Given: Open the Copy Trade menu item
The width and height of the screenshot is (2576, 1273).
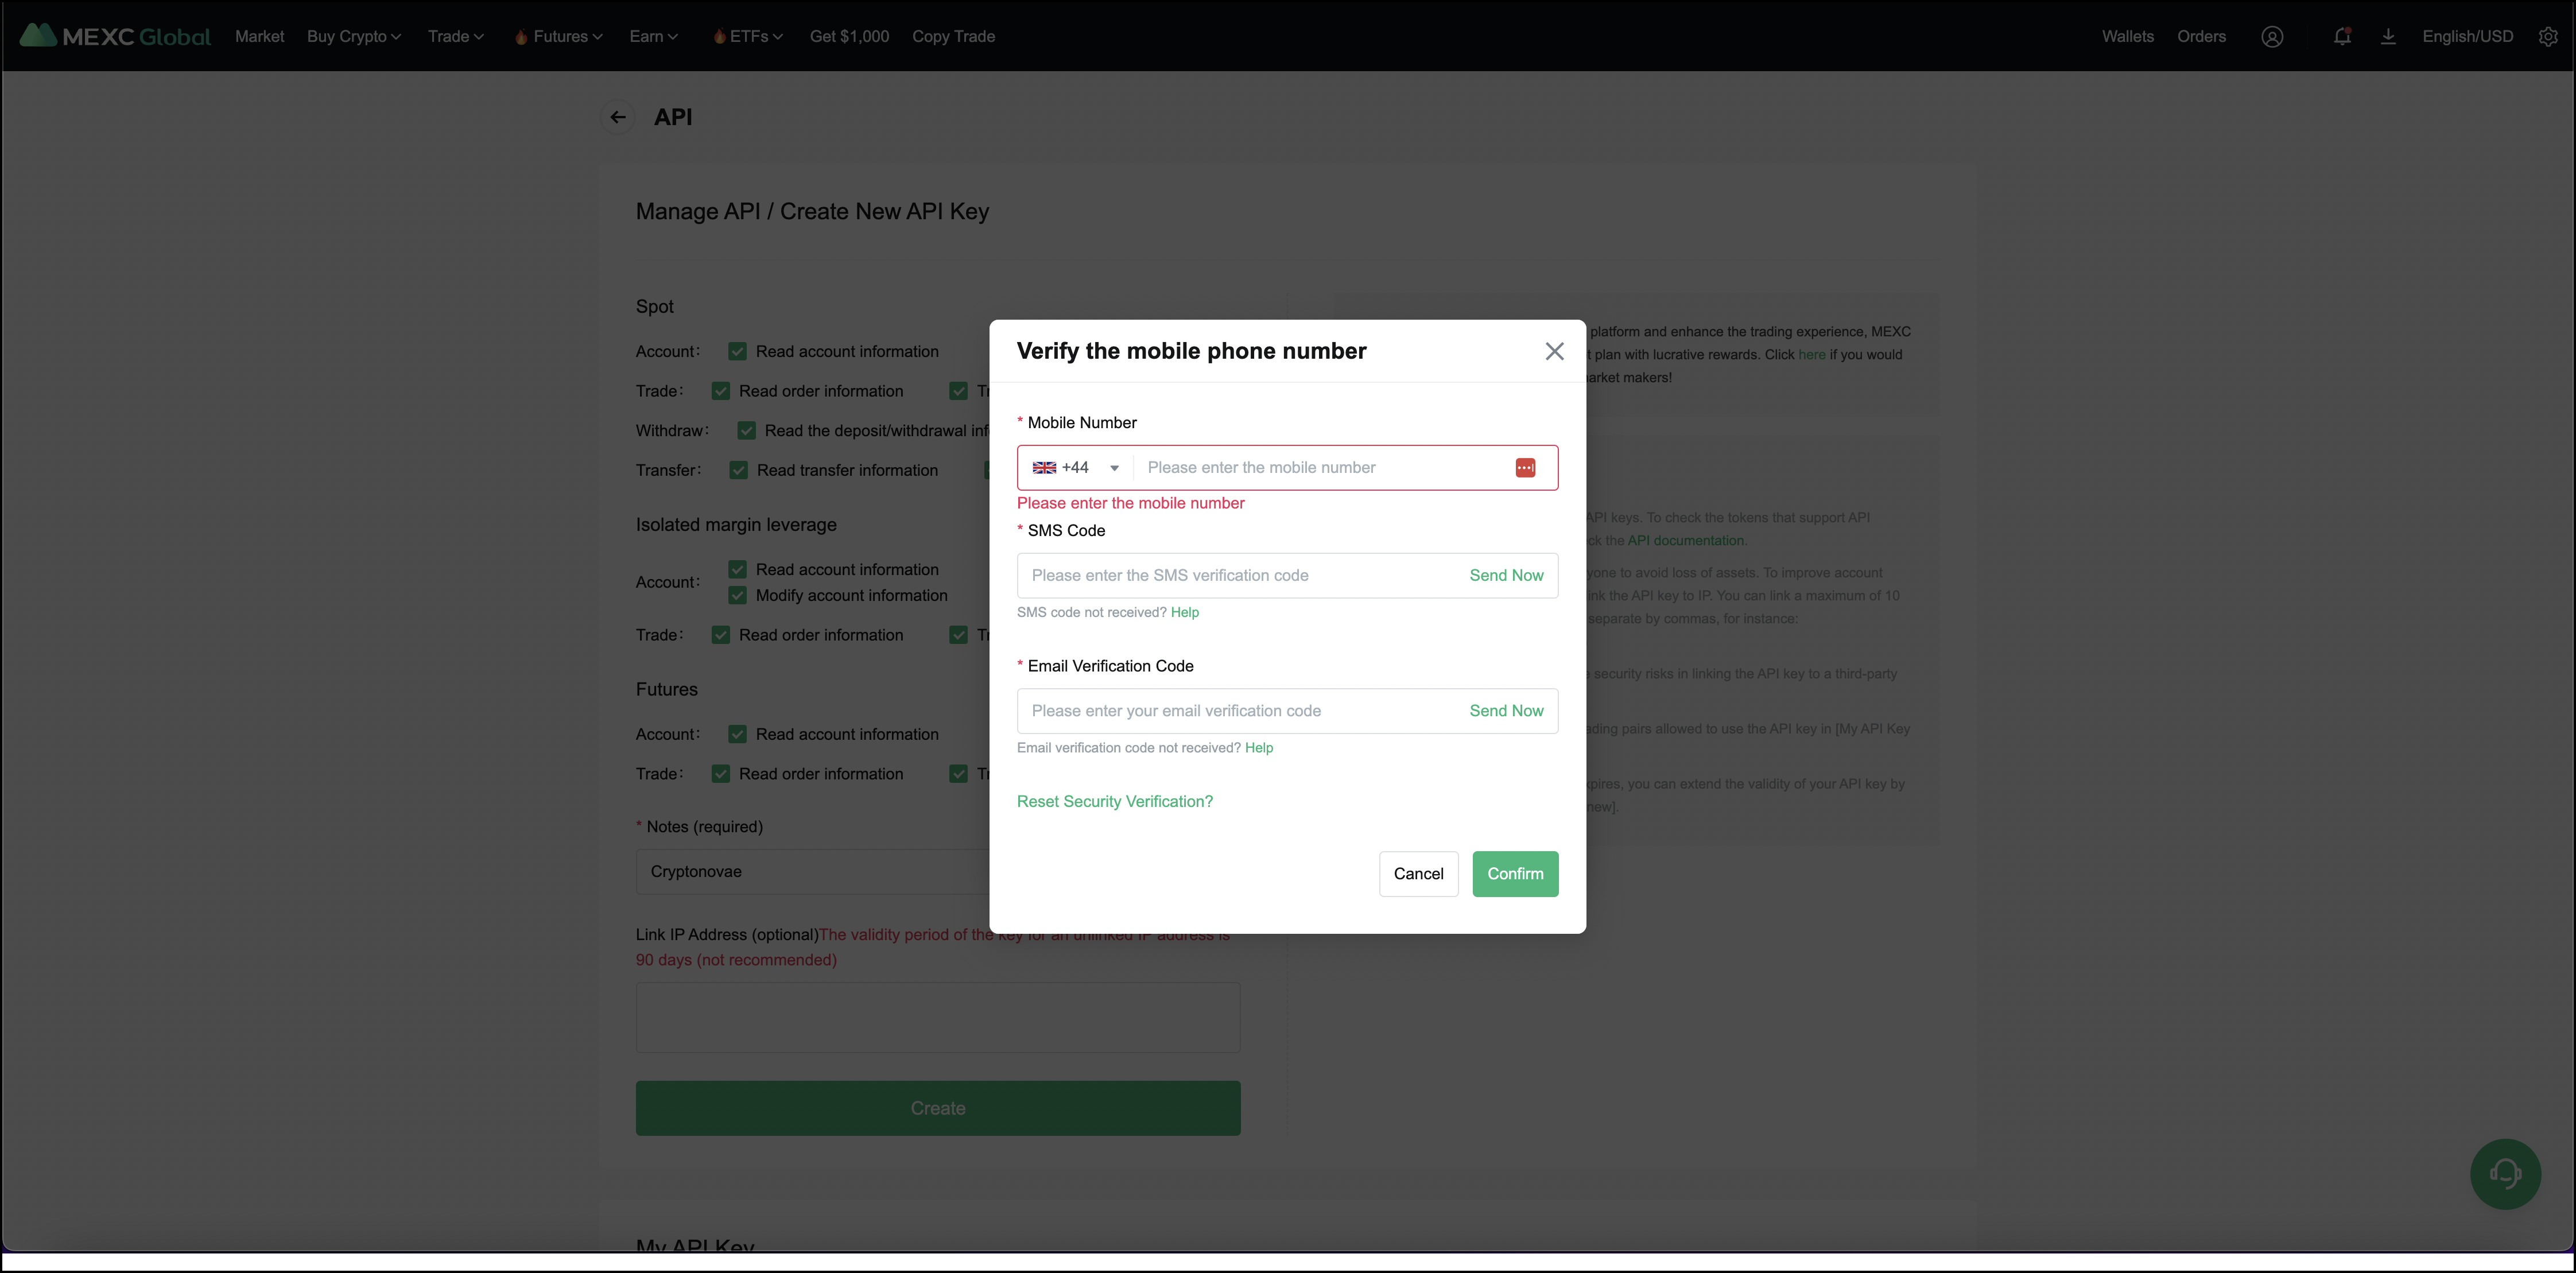Looking at the screenshot, I should pyautogui.click(x=953, y=37).
